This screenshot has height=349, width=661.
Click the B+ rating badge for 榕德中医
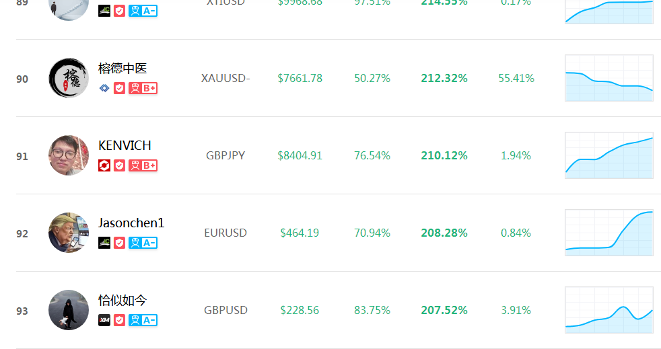pyautogui.click(x=143, y=88)
